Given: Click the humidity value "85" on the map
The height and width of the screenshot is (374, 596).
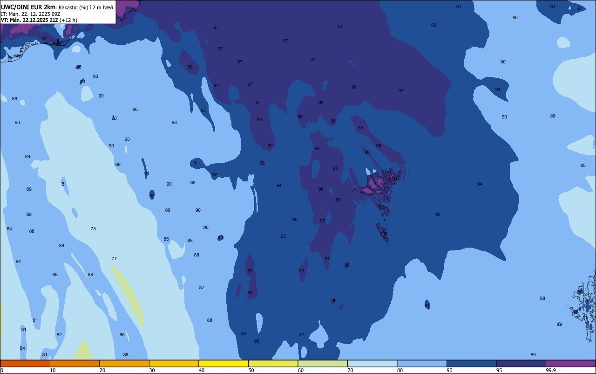Looking at the screenshot, I should coord(583,166).
